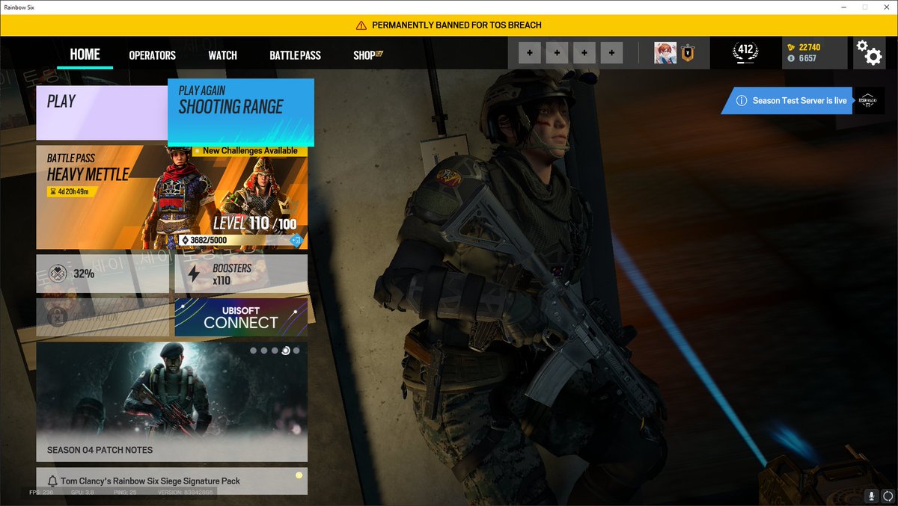The image size is (898, 506).
Task: Play again Shooting Range
Action: 241,112
